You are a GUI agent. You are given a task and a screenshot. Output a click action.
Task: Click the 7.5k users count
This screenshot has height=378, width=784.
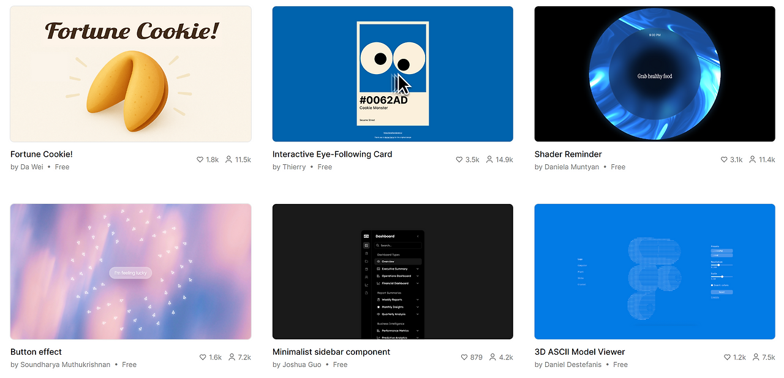pos(769,357)
